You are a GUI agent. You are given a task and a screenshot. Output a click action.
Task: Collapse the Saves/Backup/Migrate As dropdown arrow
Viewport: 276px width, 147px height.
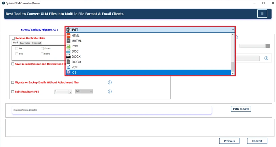click(233, 30)
